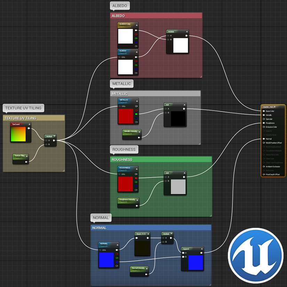
Task: Toggle the green channel pin on ALBEDO texture
Action: click(136, 64)
